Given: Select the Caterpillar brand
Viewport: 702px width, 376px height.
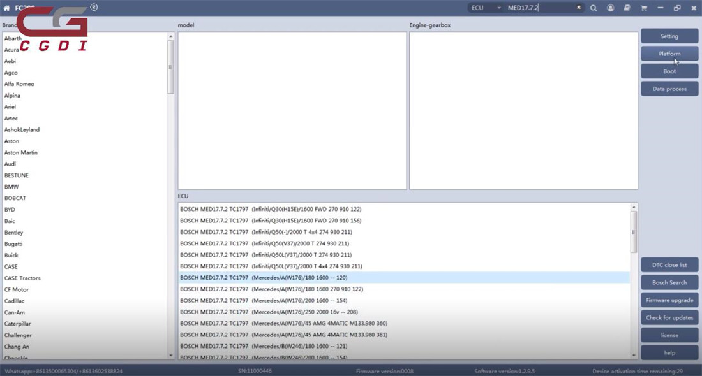Looking at the screenshot, I should (x=85, y=324).
